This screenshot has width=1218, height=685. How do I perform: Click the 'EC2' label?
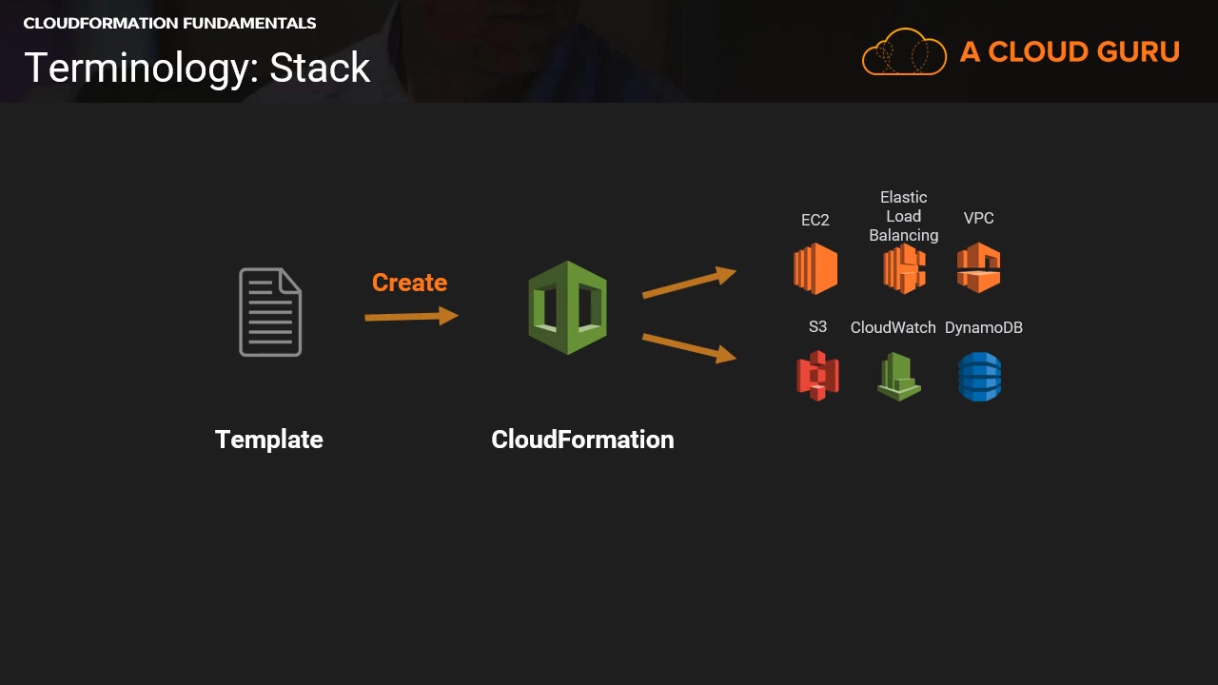click(x=815, y=220)
